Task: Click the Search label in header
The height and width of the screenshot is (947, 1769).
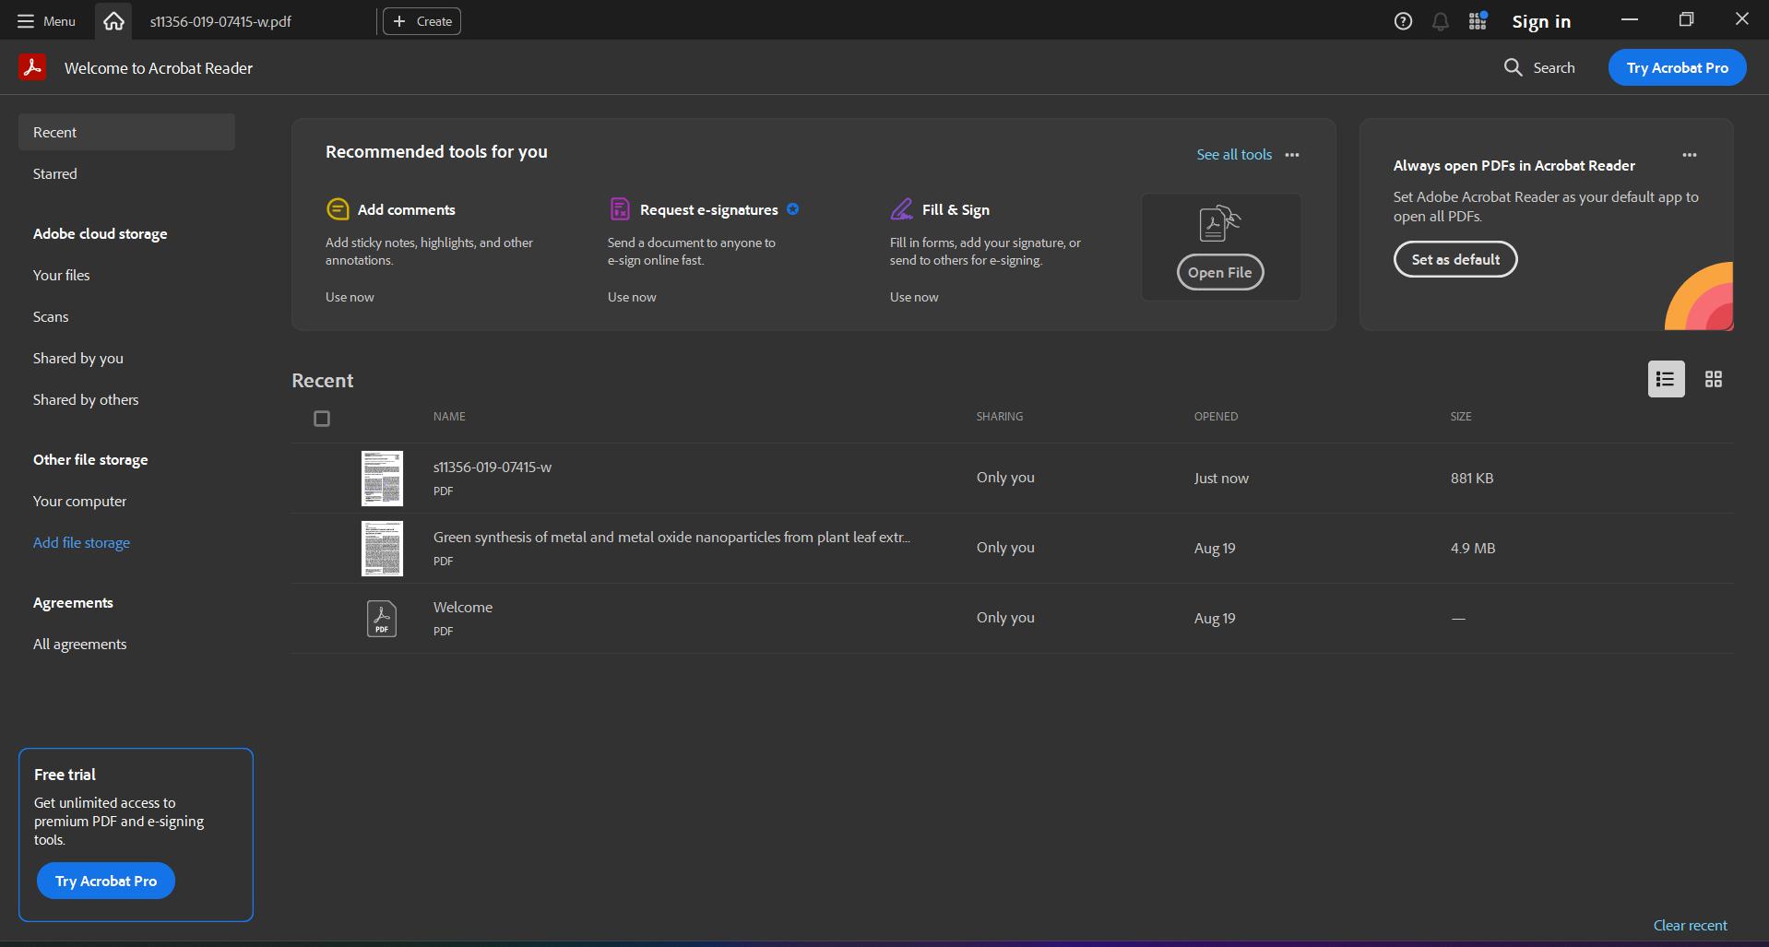Action: pos(1554,67)
